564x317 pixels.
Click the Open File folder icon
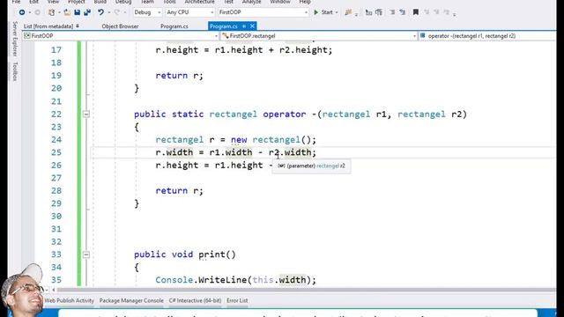(67, 12)
